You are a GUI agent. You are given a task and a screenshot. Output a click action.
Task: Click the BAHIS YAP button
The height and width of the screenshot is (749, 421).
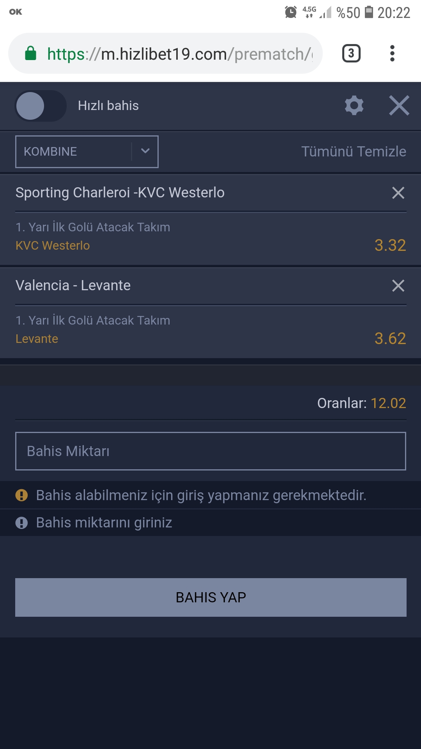(x=210, y=597)
